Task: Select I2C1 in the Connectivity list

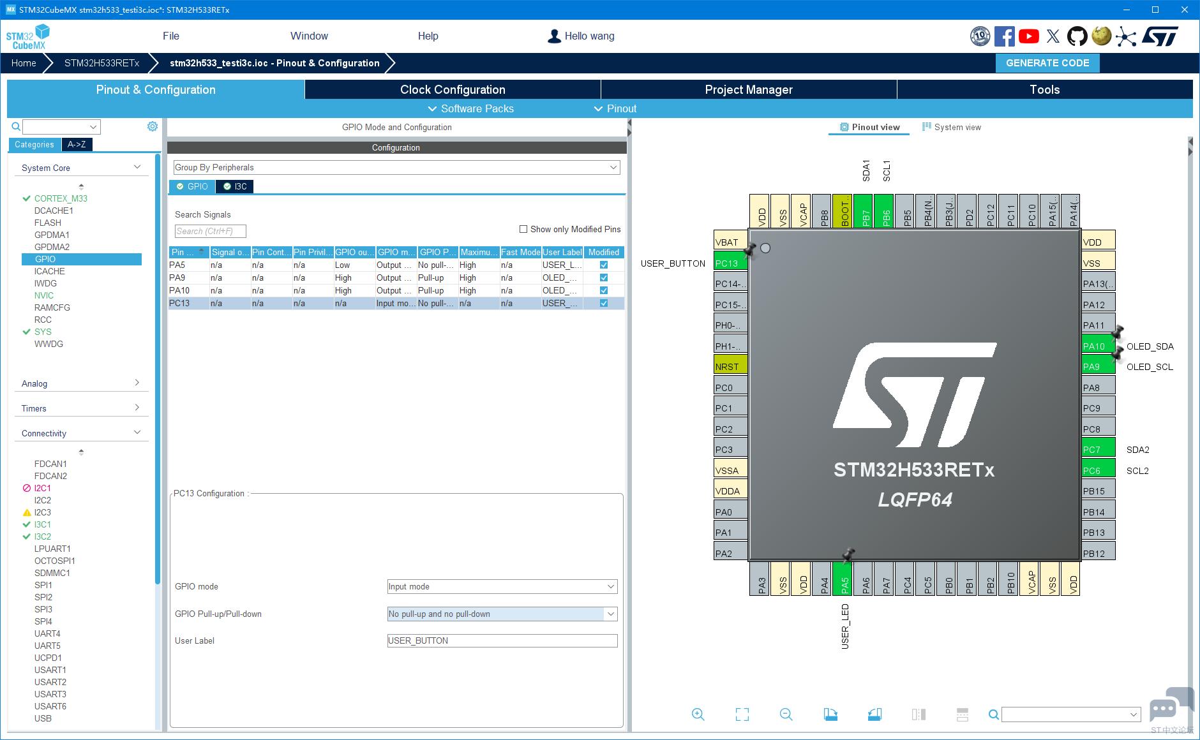Action: 42,488
